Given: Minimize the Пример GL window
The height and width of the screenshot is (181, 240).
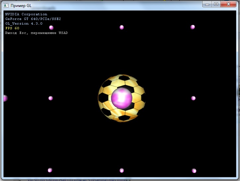Looking at the screenshot, I should pyautogui.click(x=207, y=4).
